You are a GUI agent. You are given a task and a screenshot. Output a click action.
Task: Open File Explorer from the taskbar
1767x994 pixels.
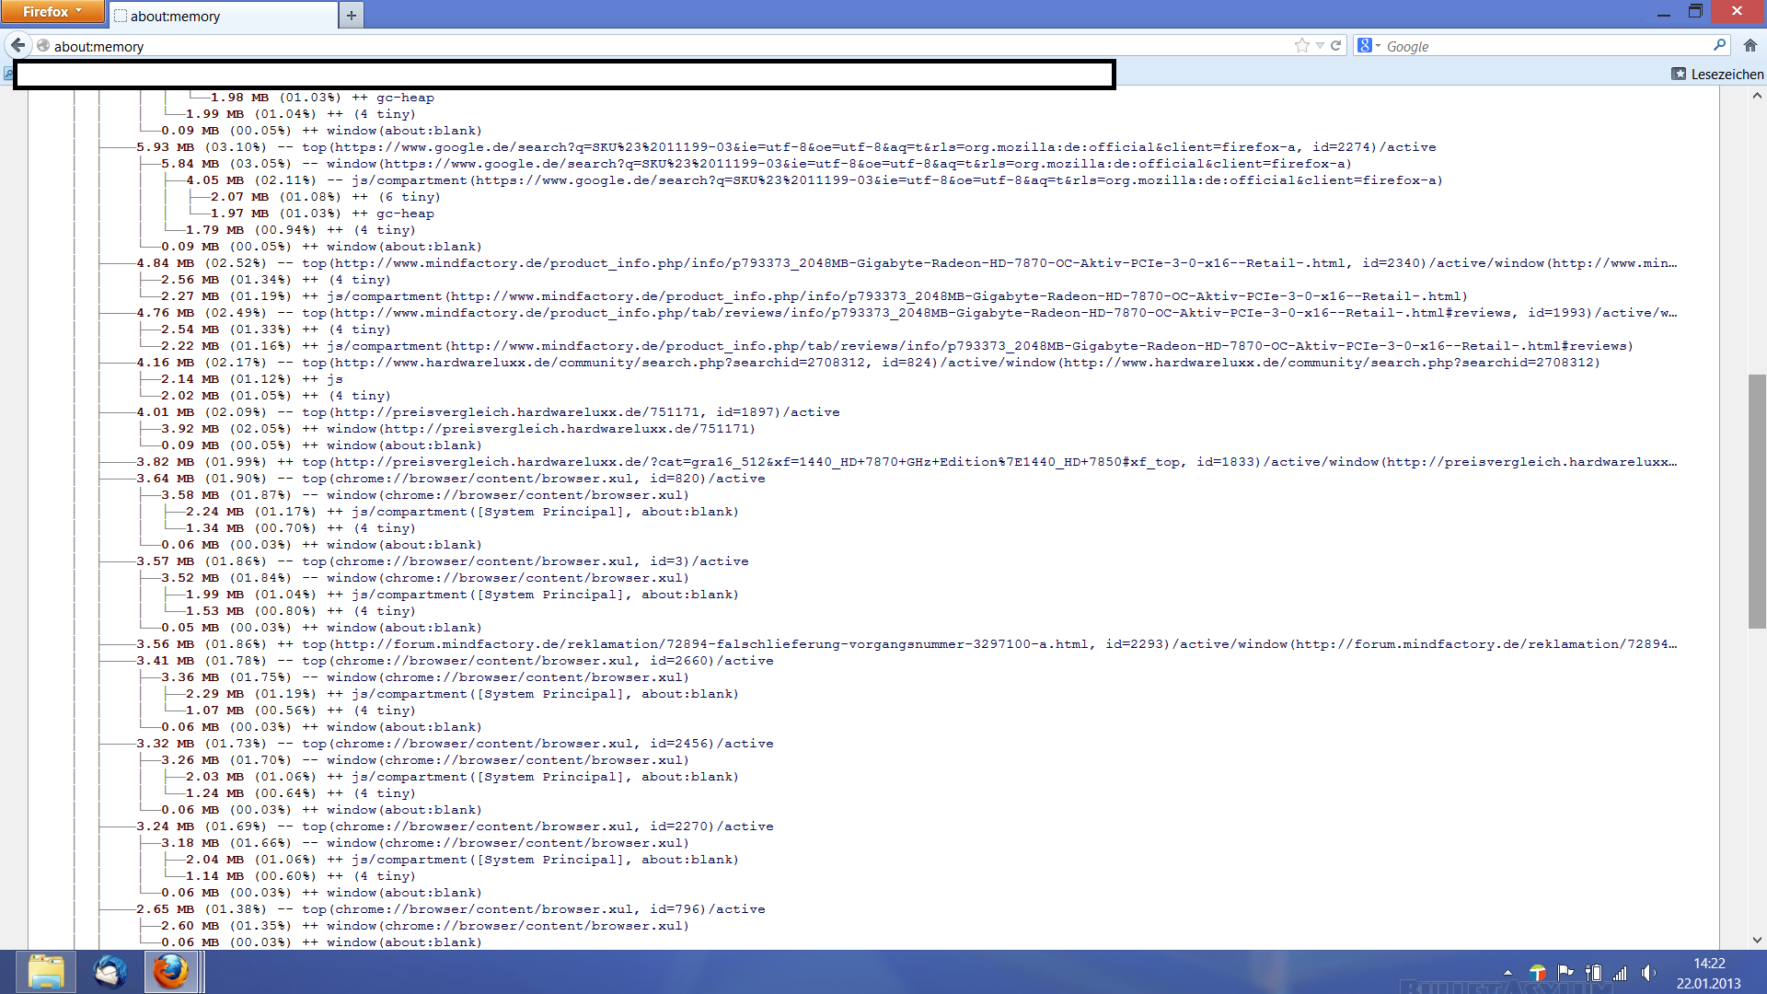[x=45, y=972]
